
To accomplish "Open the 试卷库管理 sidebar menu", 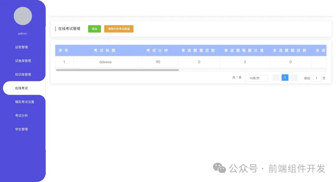I will [23, 61].
